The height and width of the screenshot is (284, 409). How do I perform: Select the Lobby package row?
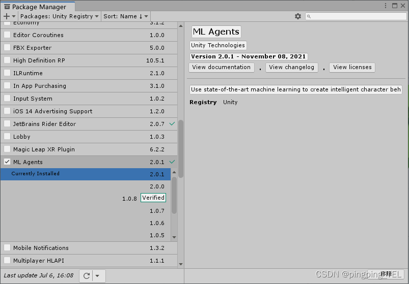89,137
